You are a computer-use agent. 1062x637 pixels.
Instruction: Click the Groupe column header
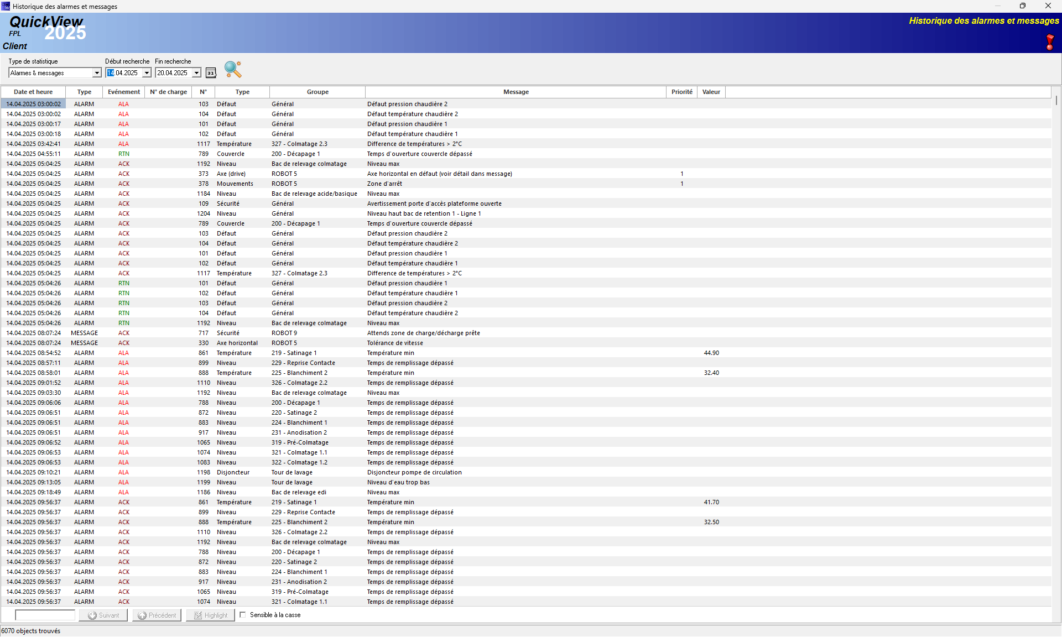click(317, 92)
